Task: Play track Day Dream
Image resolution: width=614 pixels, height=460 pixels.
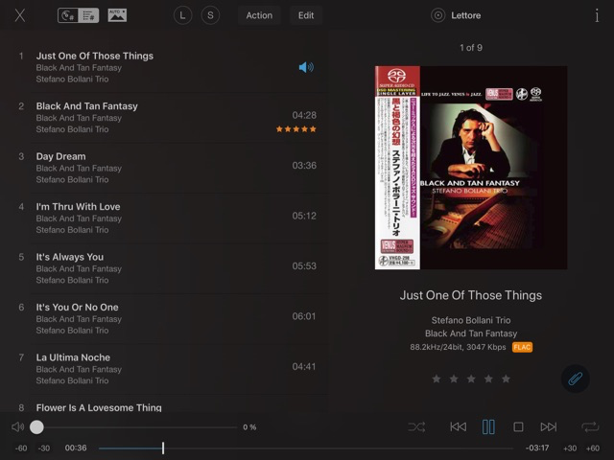Action: pos(168,168)
